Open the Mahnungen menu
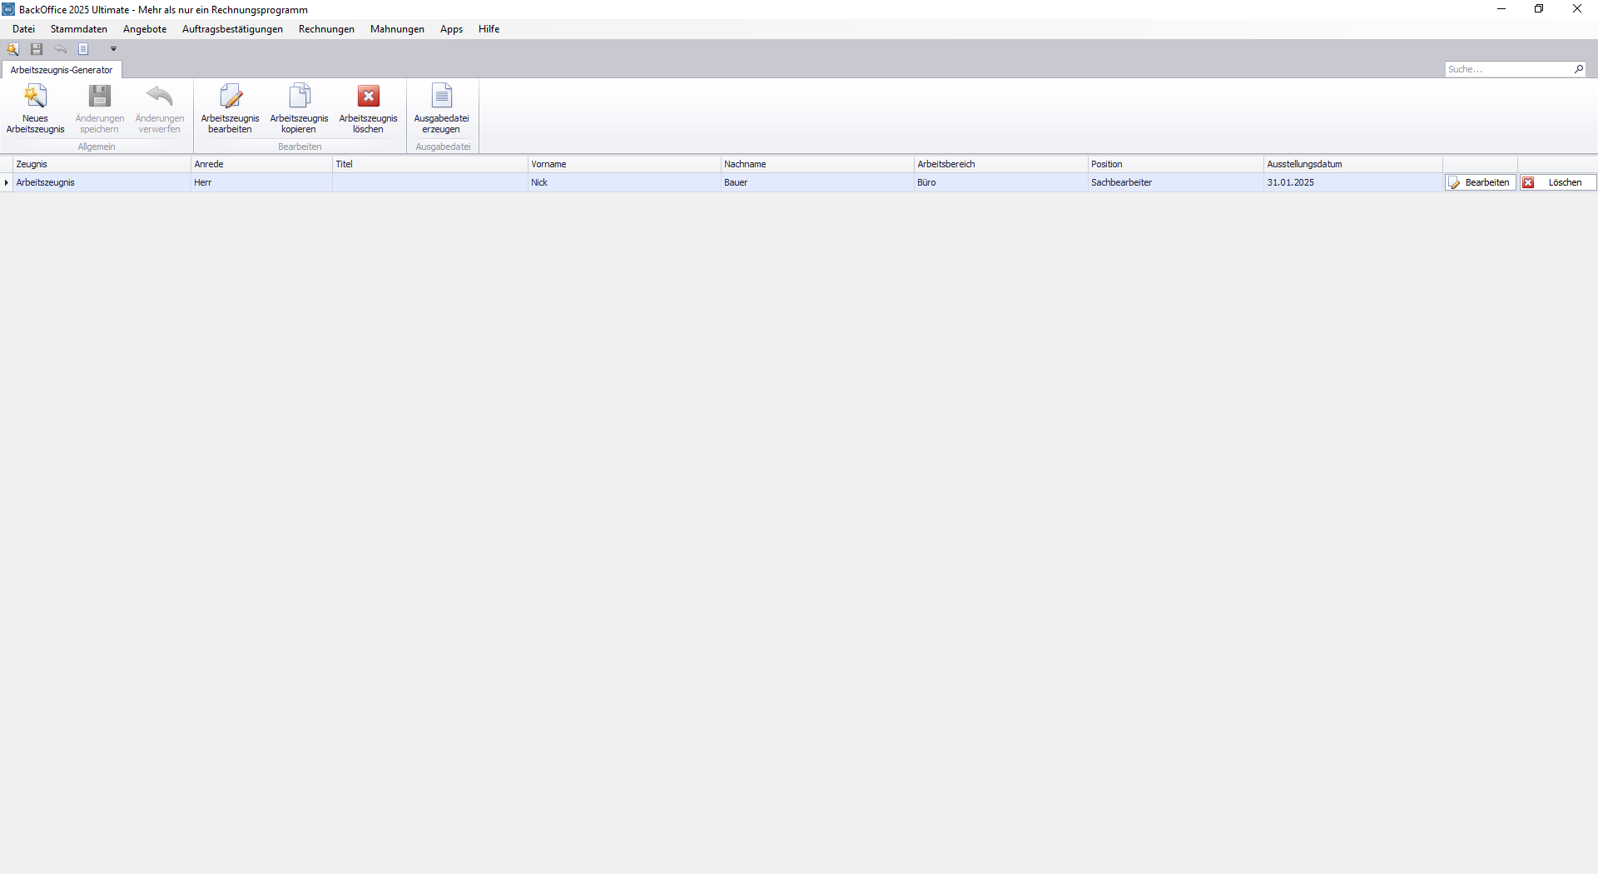Viewport: 1598px width, 874px height. pyautogui.click(x=397, y=29)
